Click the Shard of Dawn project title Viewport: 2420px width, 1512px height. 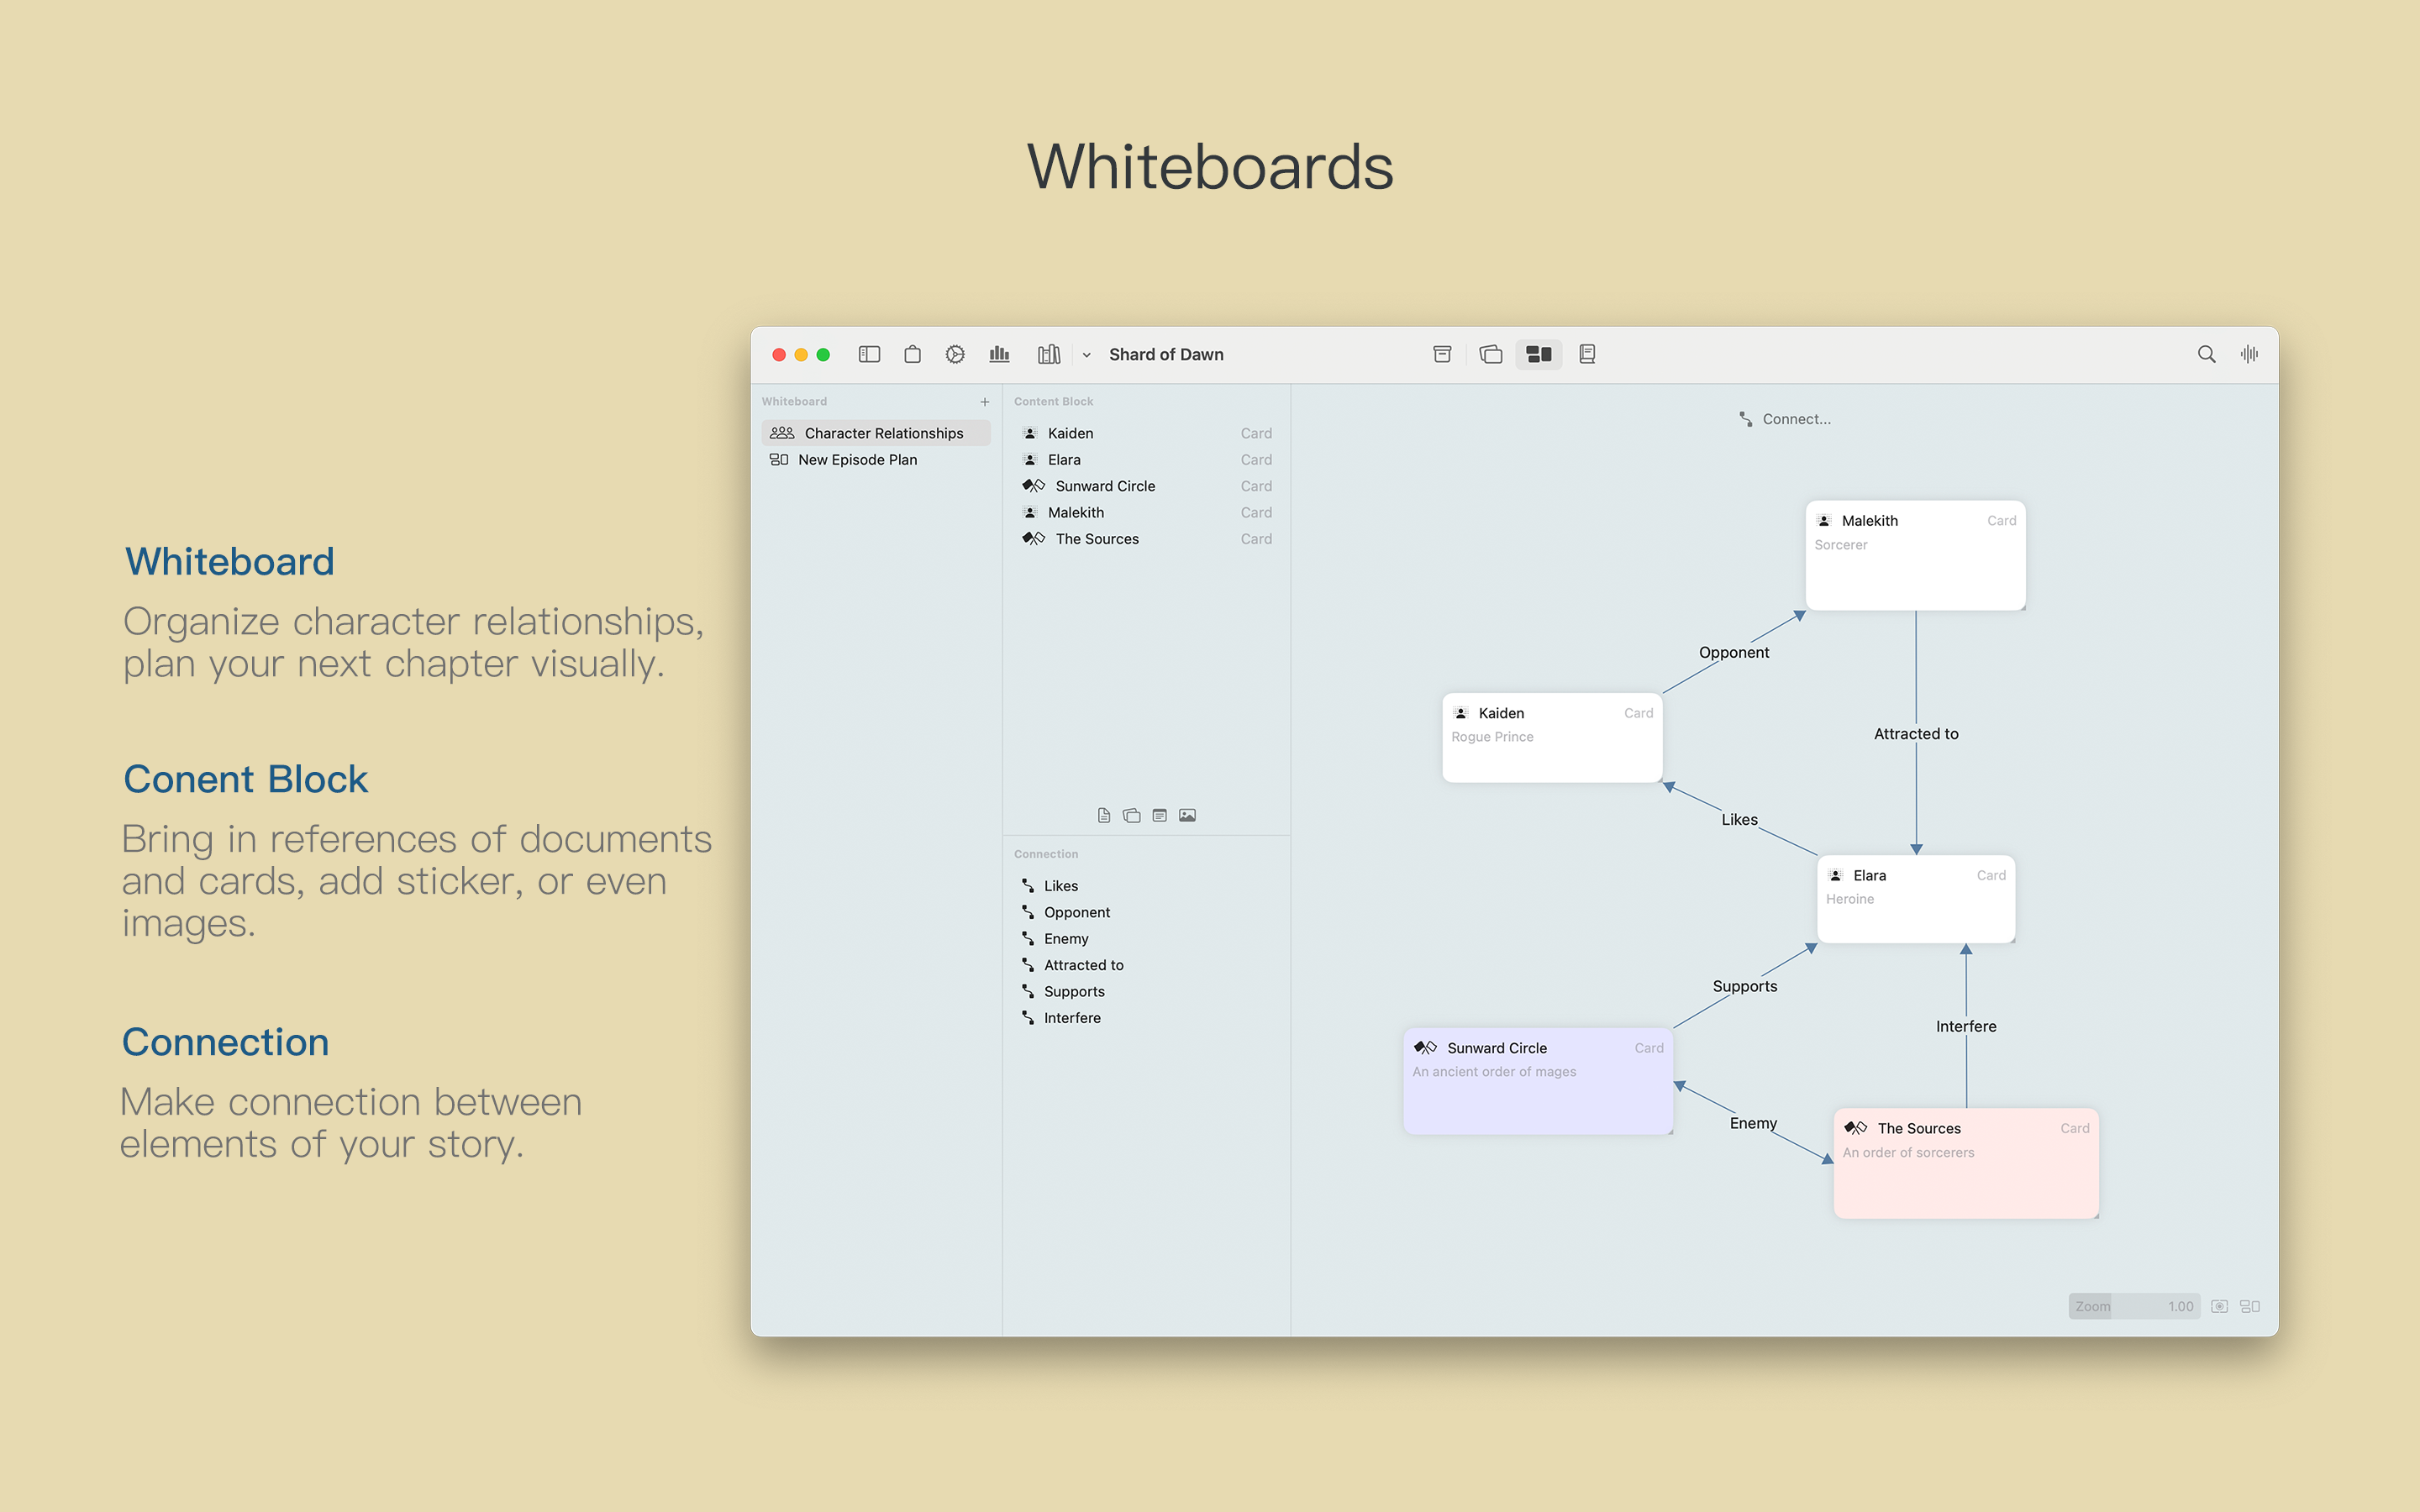(1166, 354)
